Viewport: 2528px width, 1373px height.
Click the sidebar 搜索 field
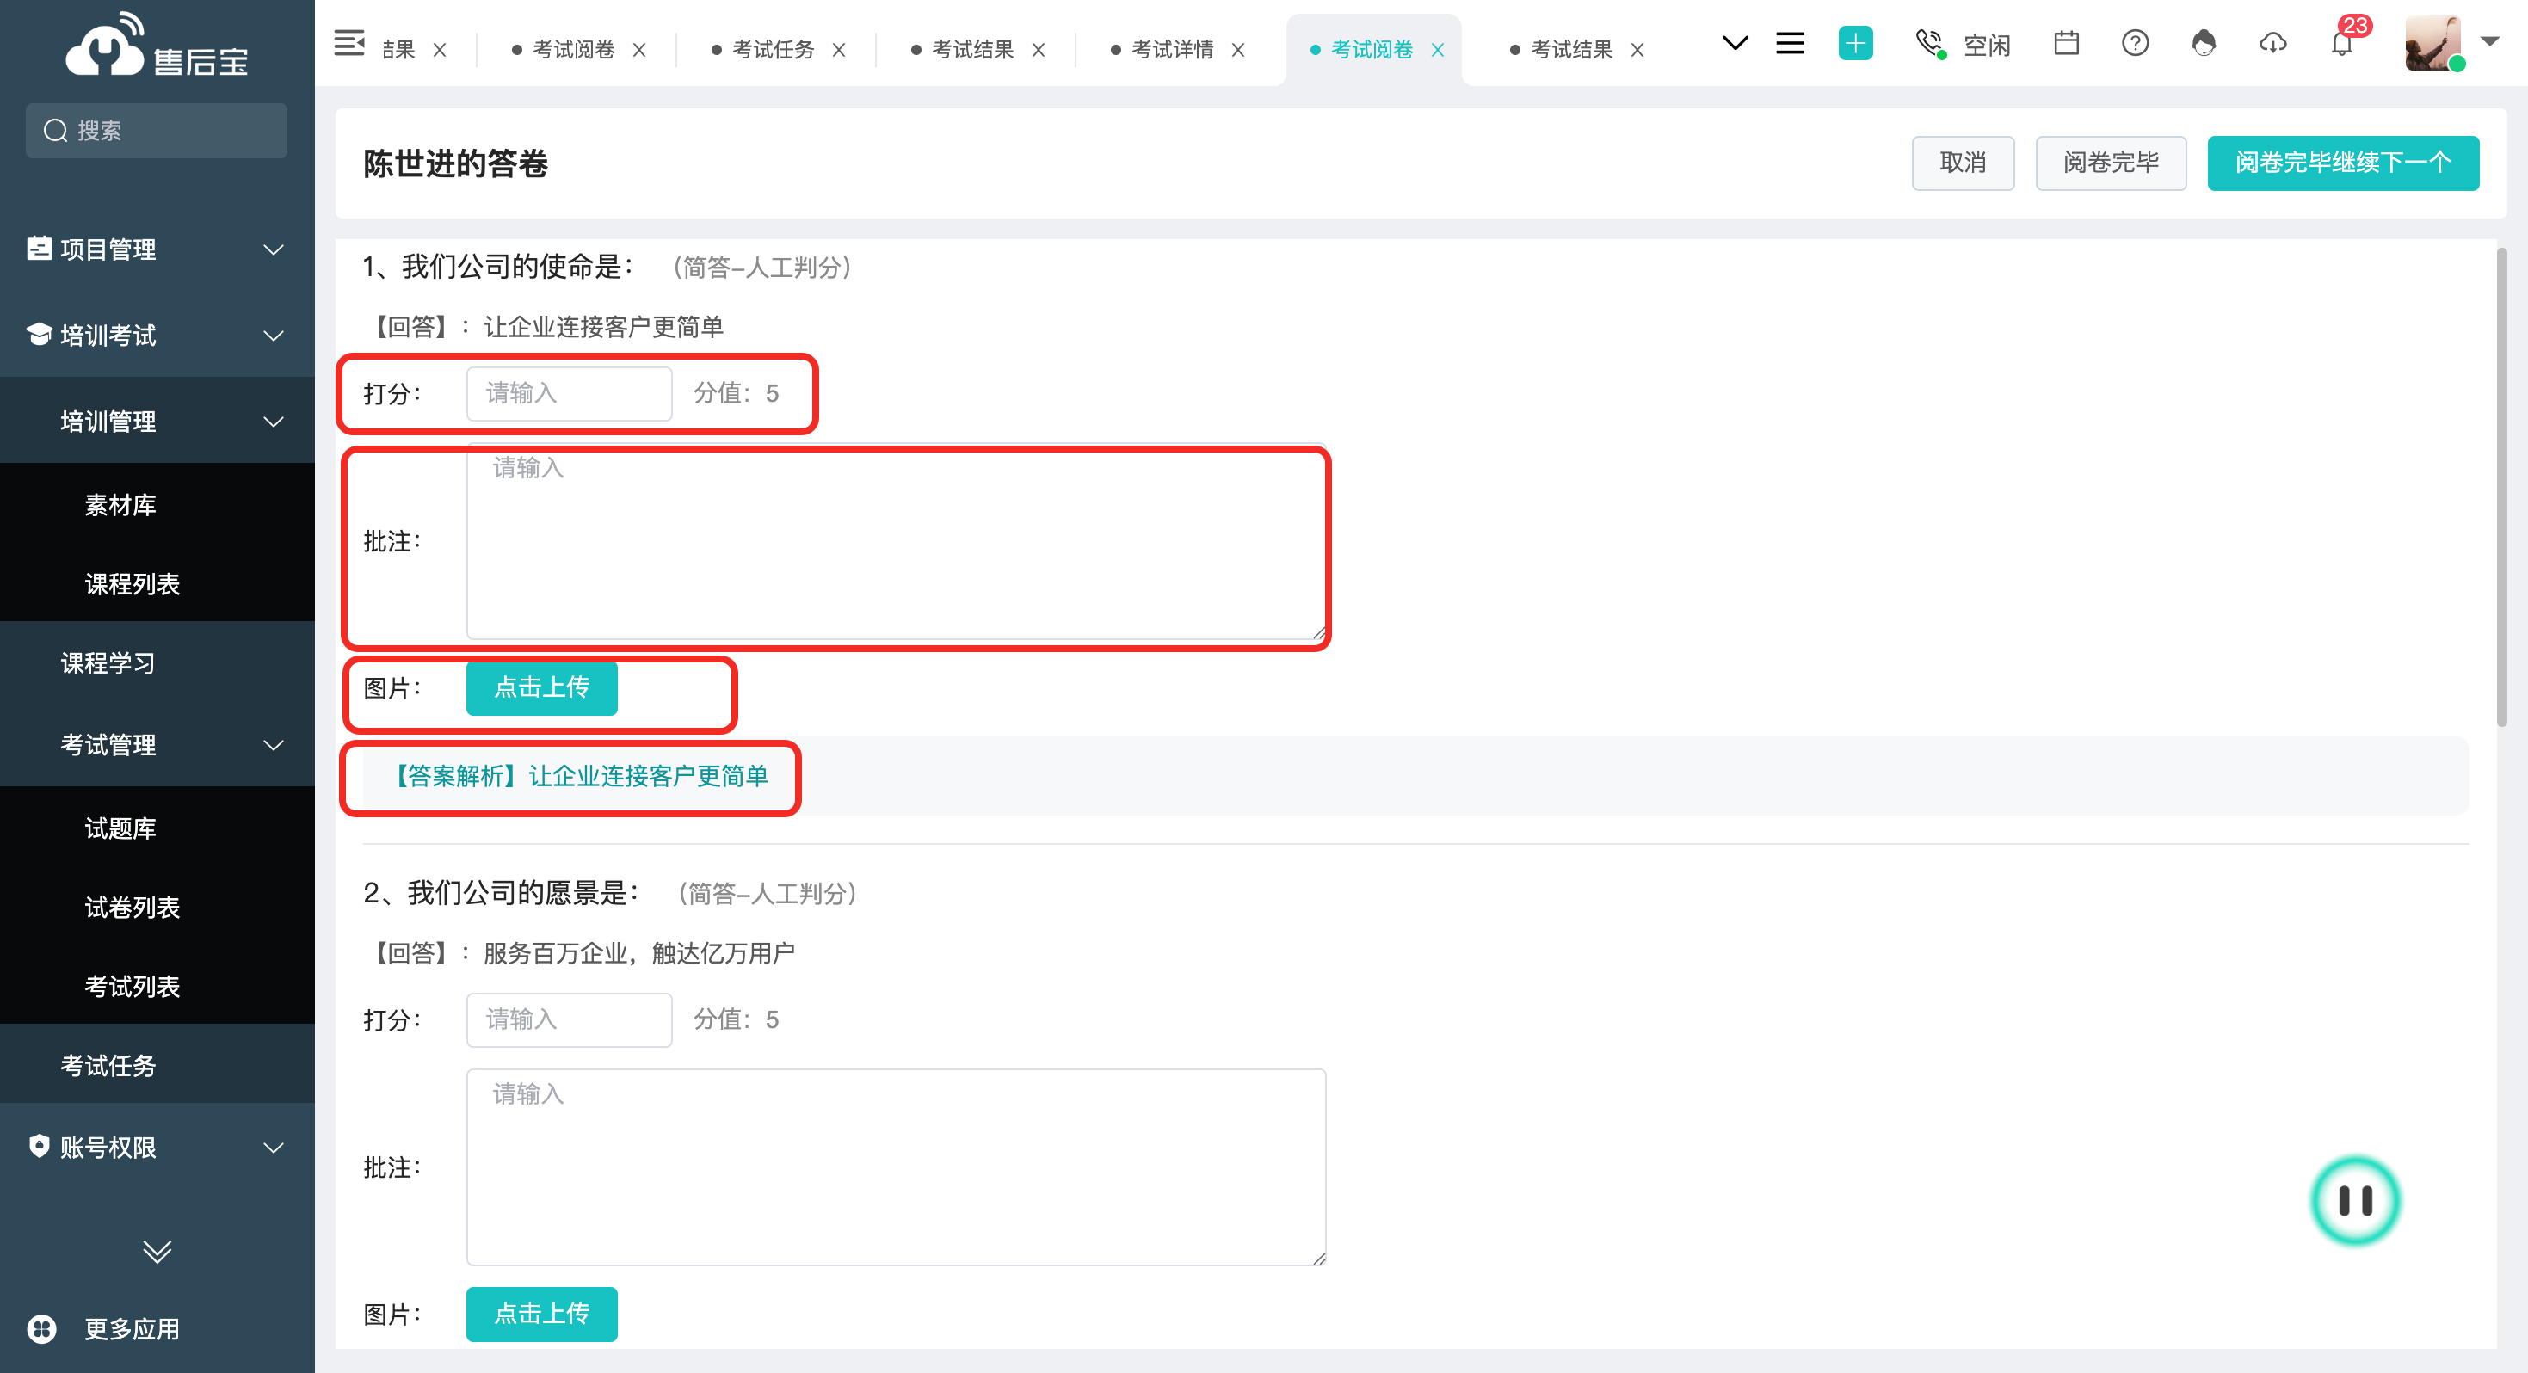[x=156, y=131]
